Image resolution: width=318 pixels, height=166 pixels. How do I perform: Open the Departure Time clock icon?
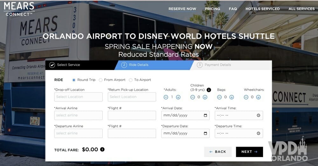pyautogui.click(x=258, y=133)
